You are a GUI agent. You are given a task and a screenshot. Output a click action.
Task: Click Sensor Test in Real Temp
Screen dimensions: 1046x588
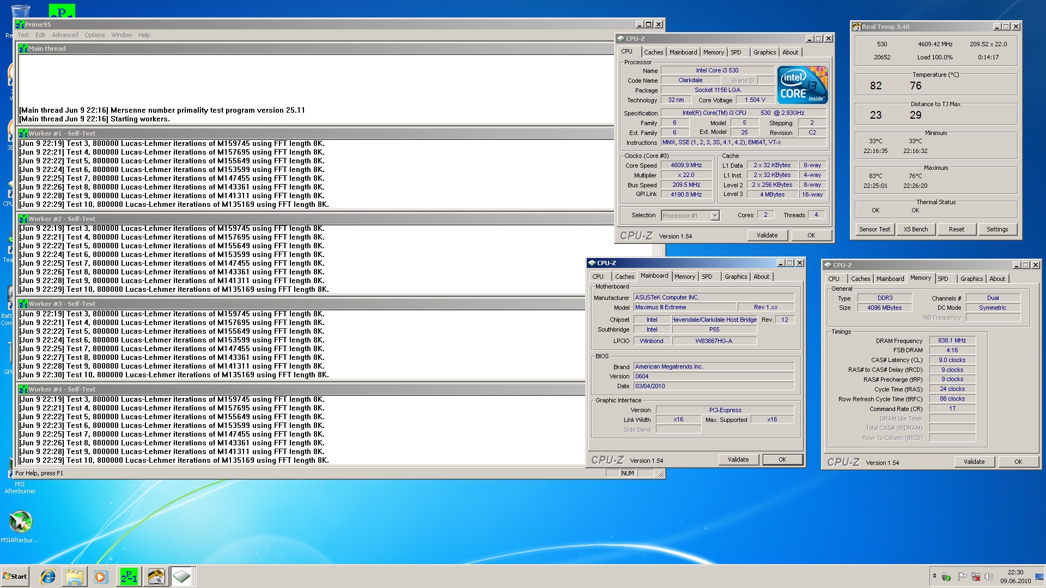click(x=874, y=229)
